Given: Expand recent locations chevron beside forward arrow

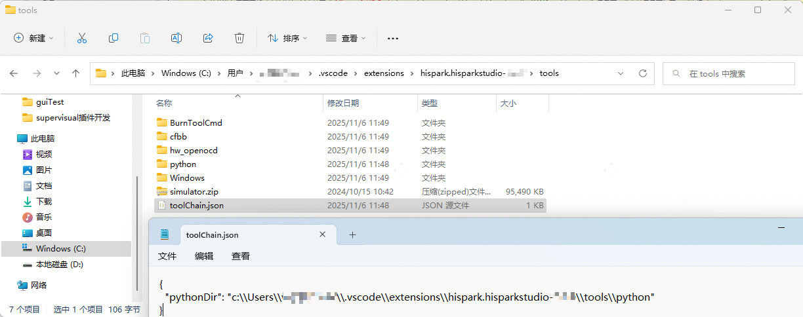Looking at the screenshot, I should (56, 73).
